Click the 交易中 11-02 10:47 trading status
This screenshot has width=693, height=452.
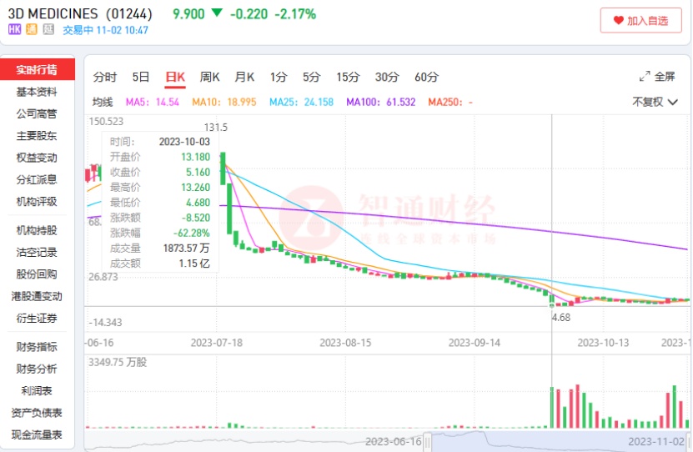click(x=105, y=30)
